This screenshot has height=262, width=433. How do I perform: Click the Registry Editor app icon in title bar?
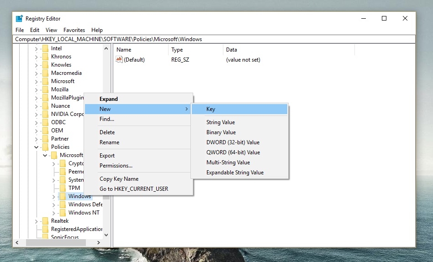click(19, 19)
